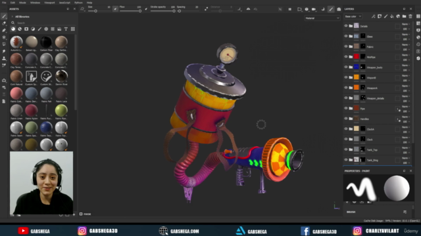Open blend mode dropdown for Details layer
Image resolution: width=421 pixels, height=236 pixels.
pyautogui.click(x=405, y=24)
